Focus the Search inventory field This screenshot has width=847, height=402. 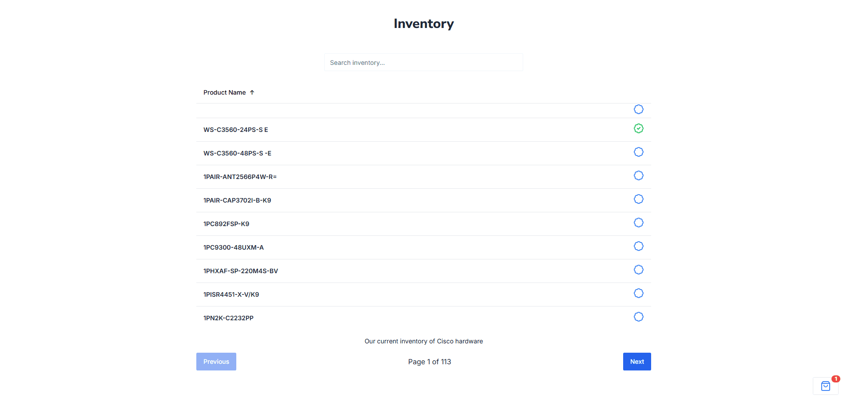(423, 62)
